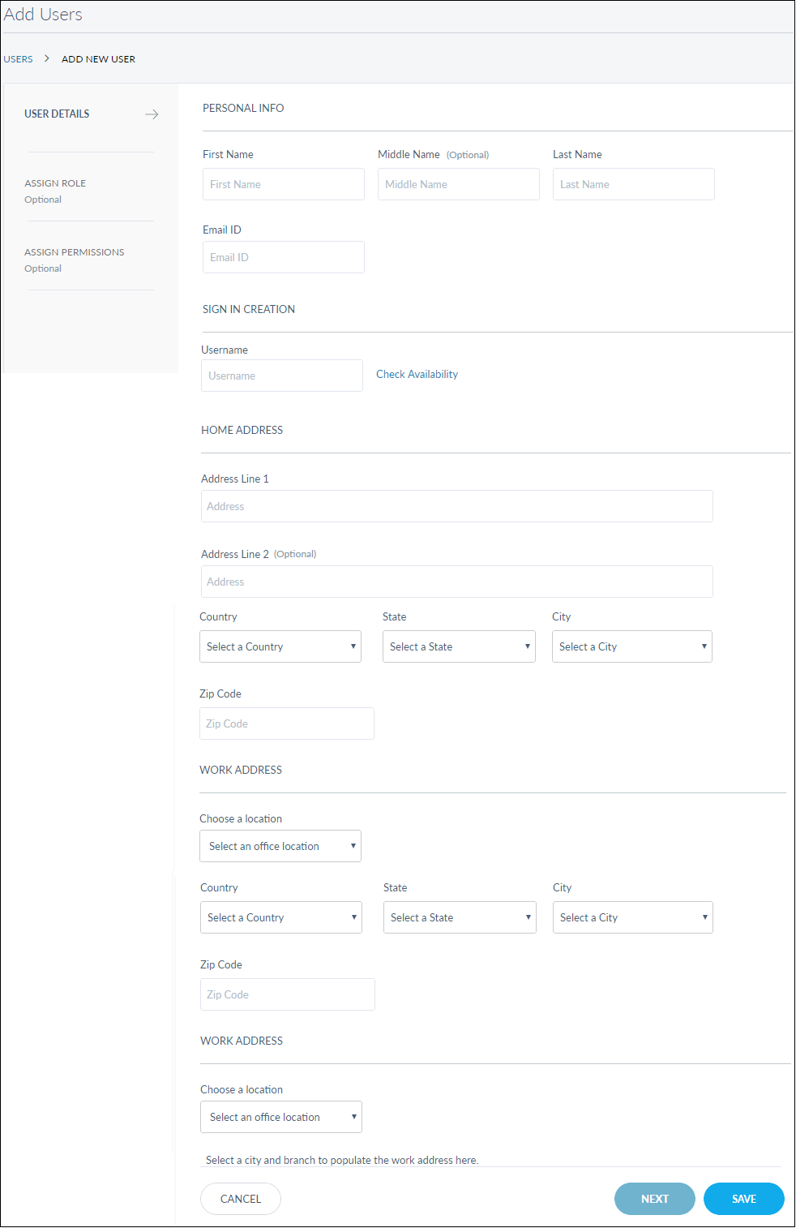Open the home address Country dropdown
Image resolution: width=796 pixels, height=1228 pixels.
pyautogui.click(x=280, y=646)
